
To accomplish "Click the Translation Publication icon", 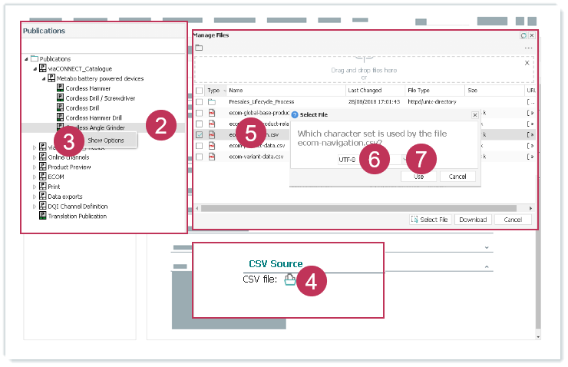I will click(x=43, y=216).
